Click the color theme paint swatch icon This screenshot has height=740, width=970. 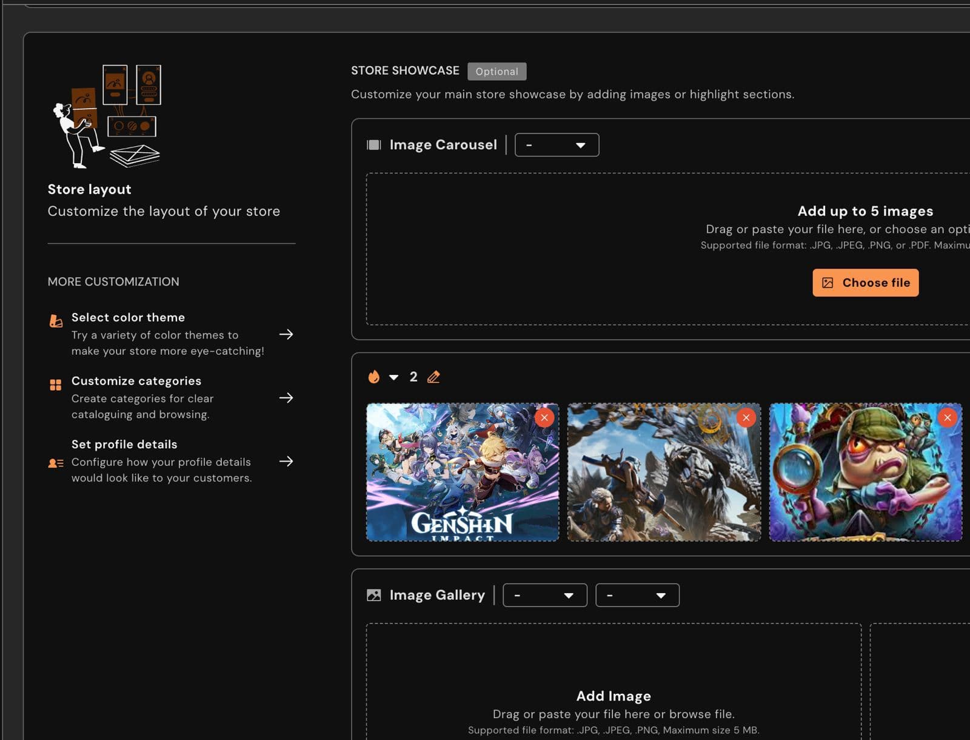point(56,320)
